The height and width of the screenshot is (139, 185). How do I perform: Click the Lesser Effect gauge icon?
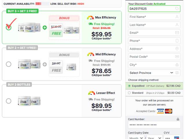point(92,93)
